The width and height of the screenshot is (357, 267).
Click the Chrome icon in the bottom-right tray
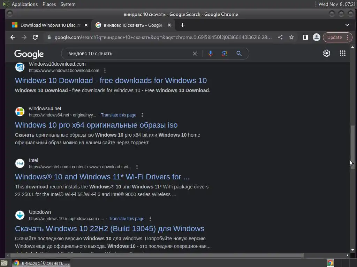pyautogui.click(x=331, y=263)
